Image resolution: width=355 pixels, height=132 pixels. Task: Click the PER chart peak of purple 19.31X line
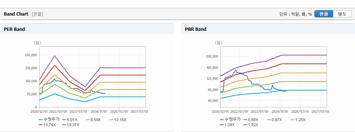[54, 56]
